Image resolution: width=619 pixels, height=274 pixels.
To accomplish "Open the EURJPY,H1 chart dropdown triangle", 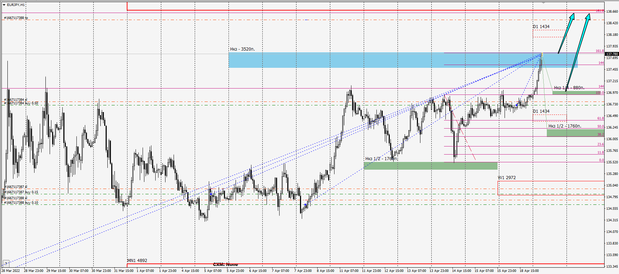I will (x=4, y=5).
